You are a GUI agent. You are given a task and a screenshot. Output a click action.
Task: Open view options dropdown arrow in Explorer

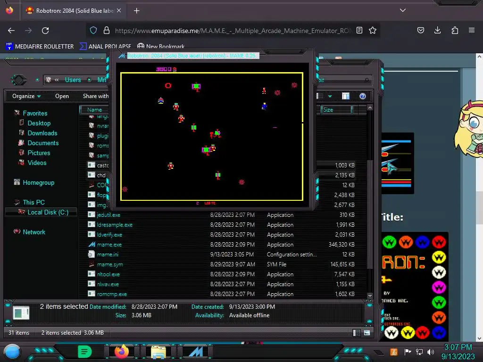point(330,96)
